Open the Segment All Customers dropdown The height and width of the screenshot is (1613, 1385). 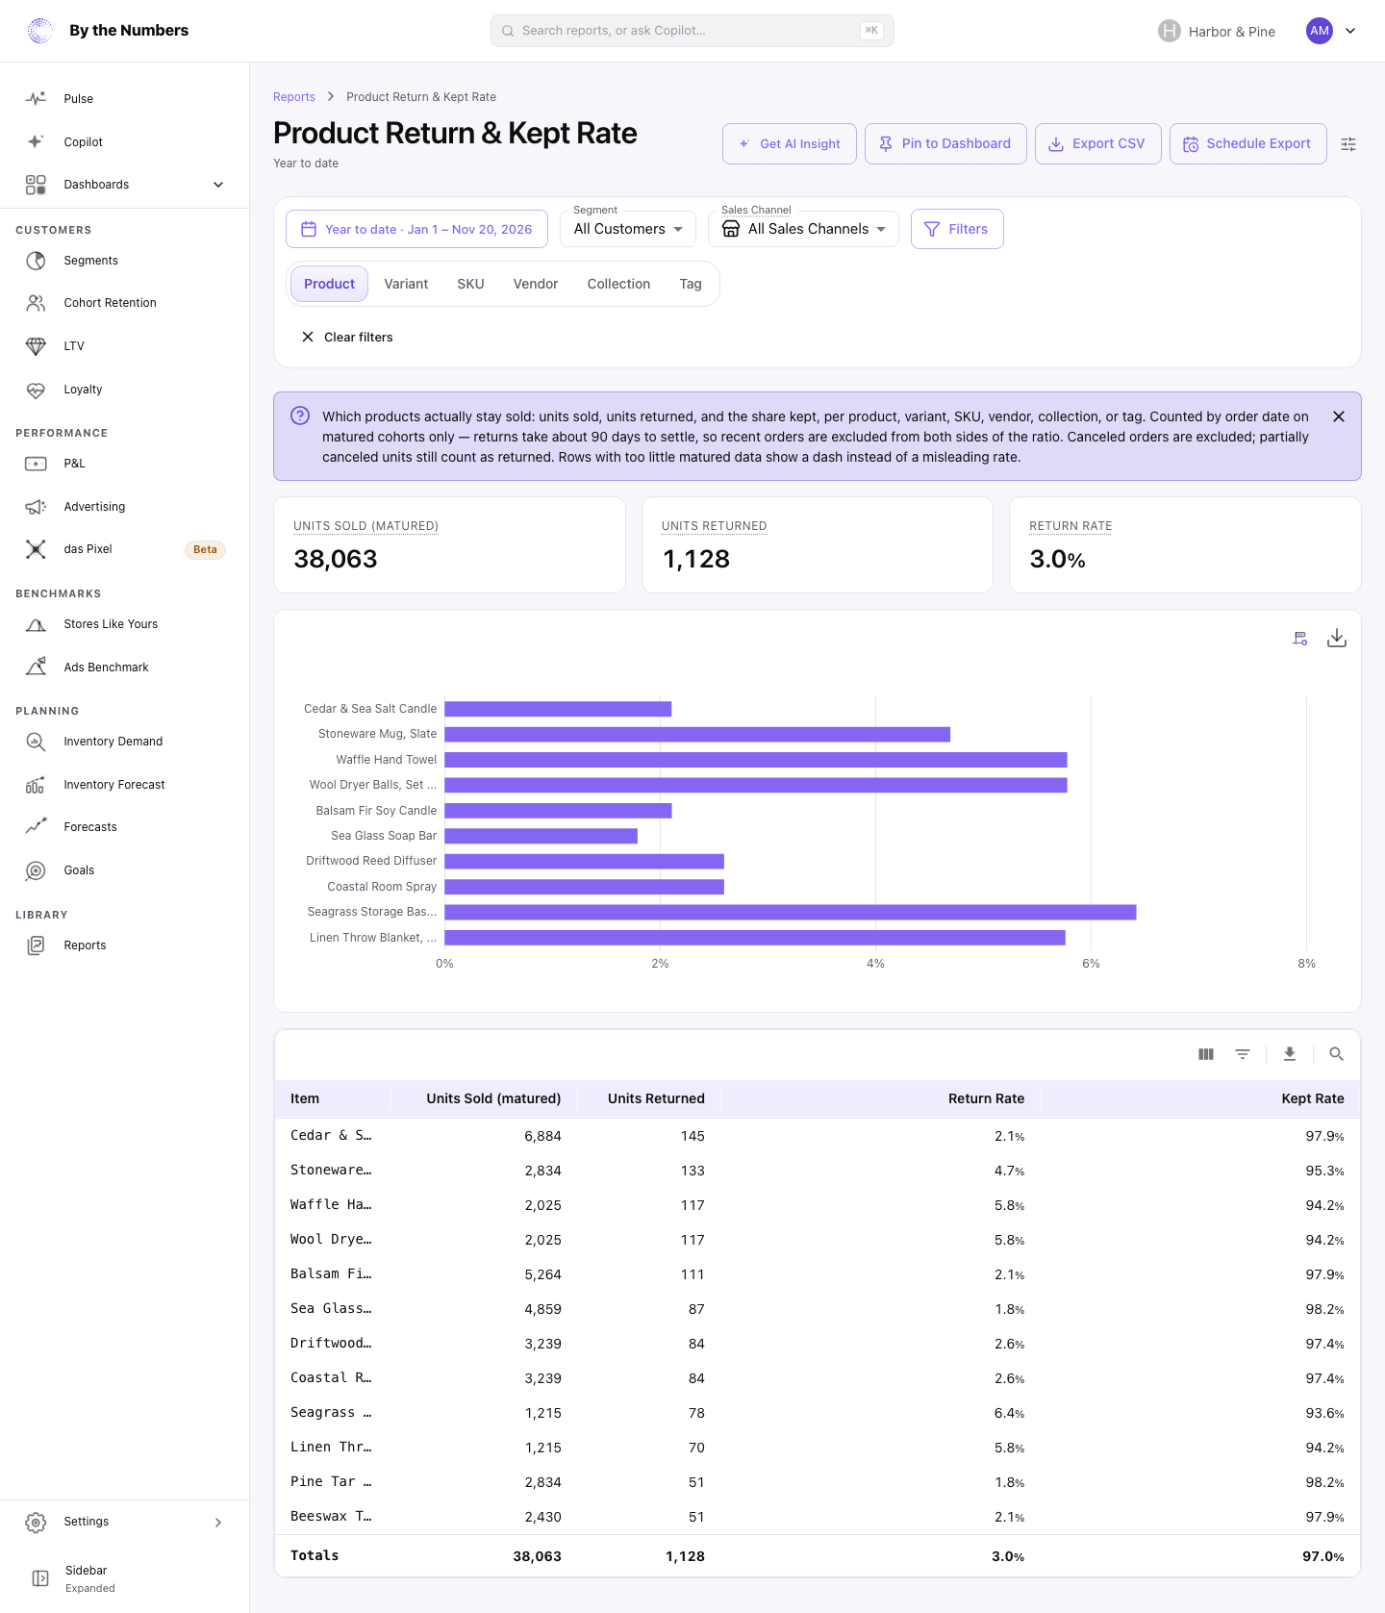click(628, 229)
